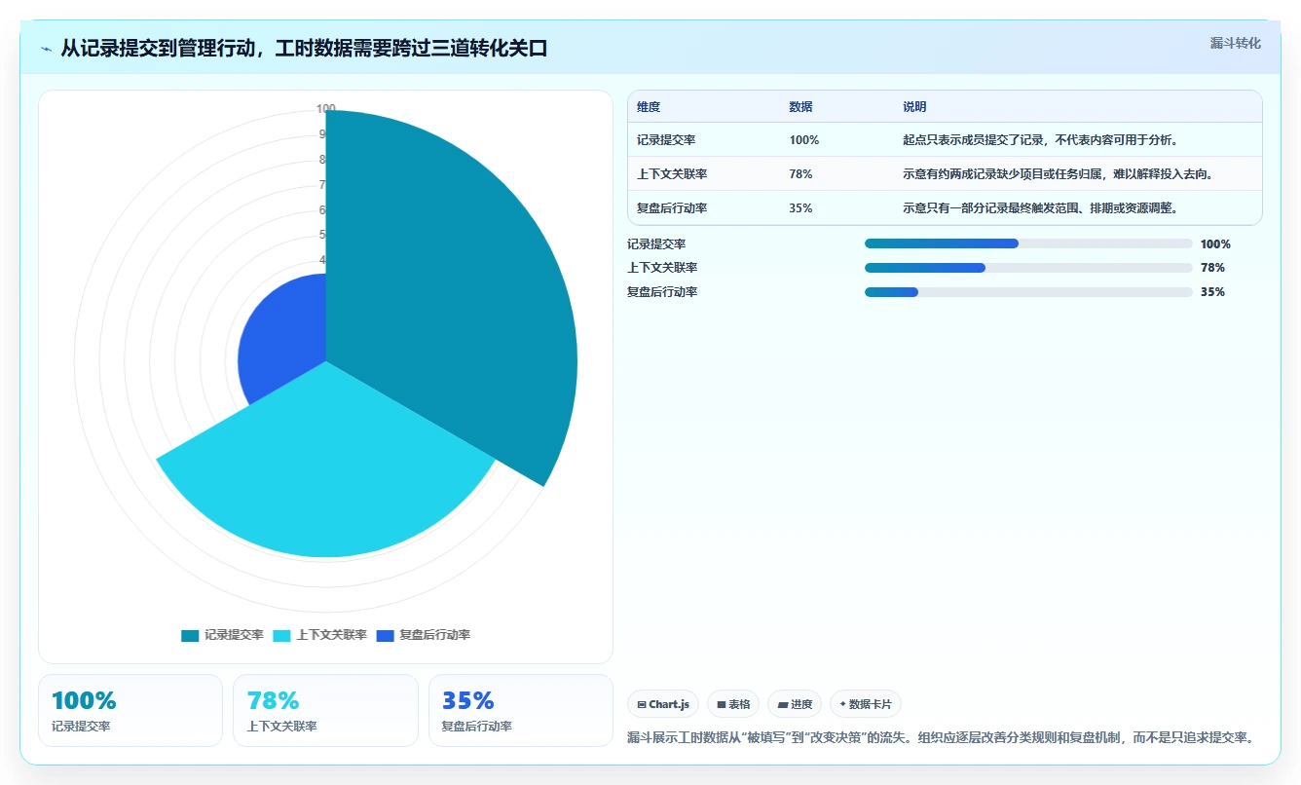Screen dimensions: 1301x785
Task: Open the 78% 上下文关联率 data card
Action: pos(325,710)
